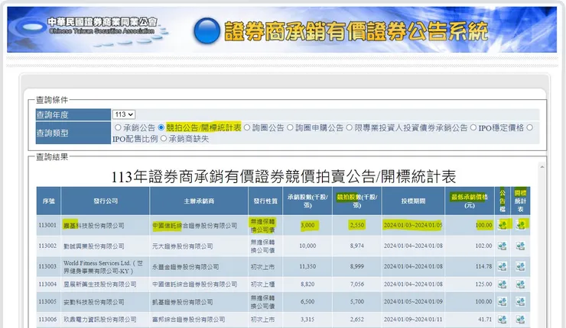The image size is (566, 328).
Task: Click company name 玖鼎電力資訊股份有限公司
Action: (x=100, y=320)
